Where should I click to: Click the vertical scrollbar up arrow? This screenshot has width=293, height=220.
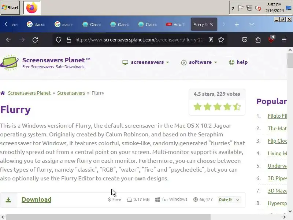(290, 50)
